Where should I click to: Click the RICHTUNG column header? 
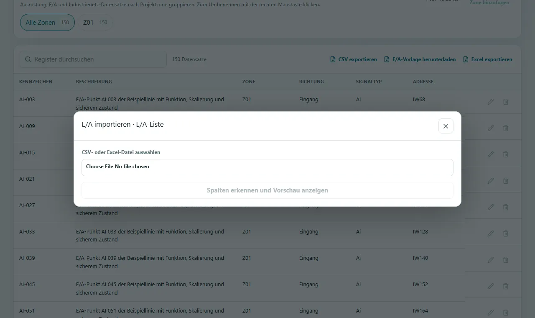click(x=311, y=82)
